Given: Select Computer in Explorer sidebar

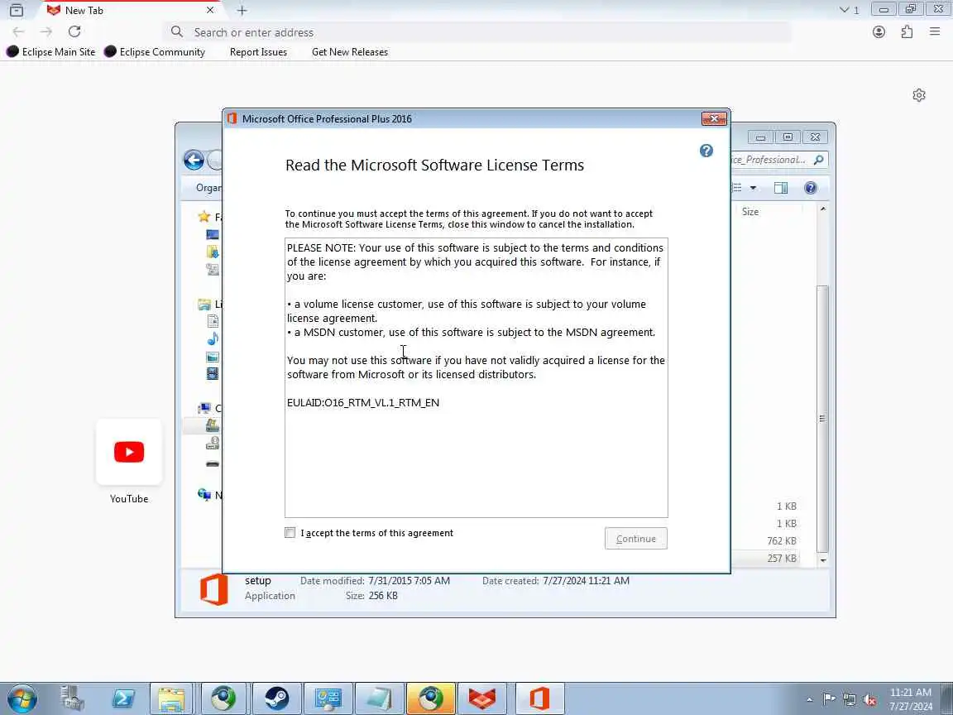Looking at the screenshot, I should (x=205, y=408).
